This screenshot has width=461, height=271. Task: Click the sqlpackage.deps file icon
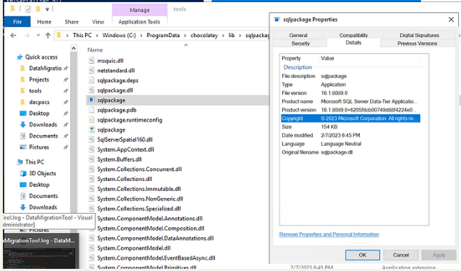(x=92, y=80)
